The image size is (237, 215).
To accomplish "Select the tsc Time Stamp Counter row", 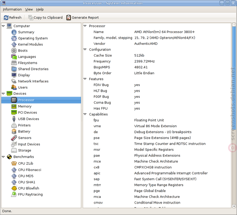I will click(x=157, y=144).
